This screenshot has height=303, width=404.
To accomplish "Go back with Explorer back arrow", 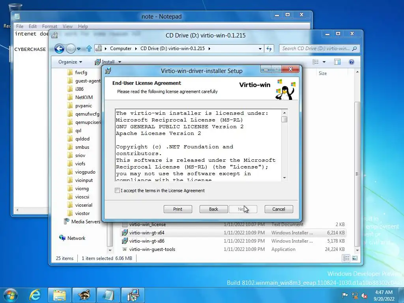I will (x=59, y=49).
